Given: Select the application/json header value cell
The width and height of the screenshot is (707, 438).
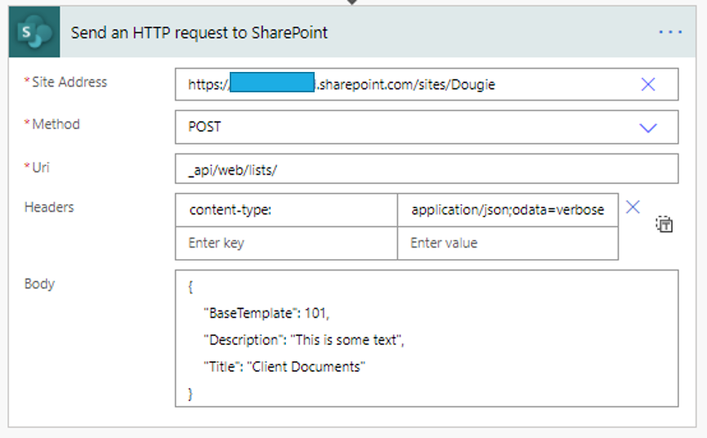Looking at the screenshot, I should coord(508,210).
